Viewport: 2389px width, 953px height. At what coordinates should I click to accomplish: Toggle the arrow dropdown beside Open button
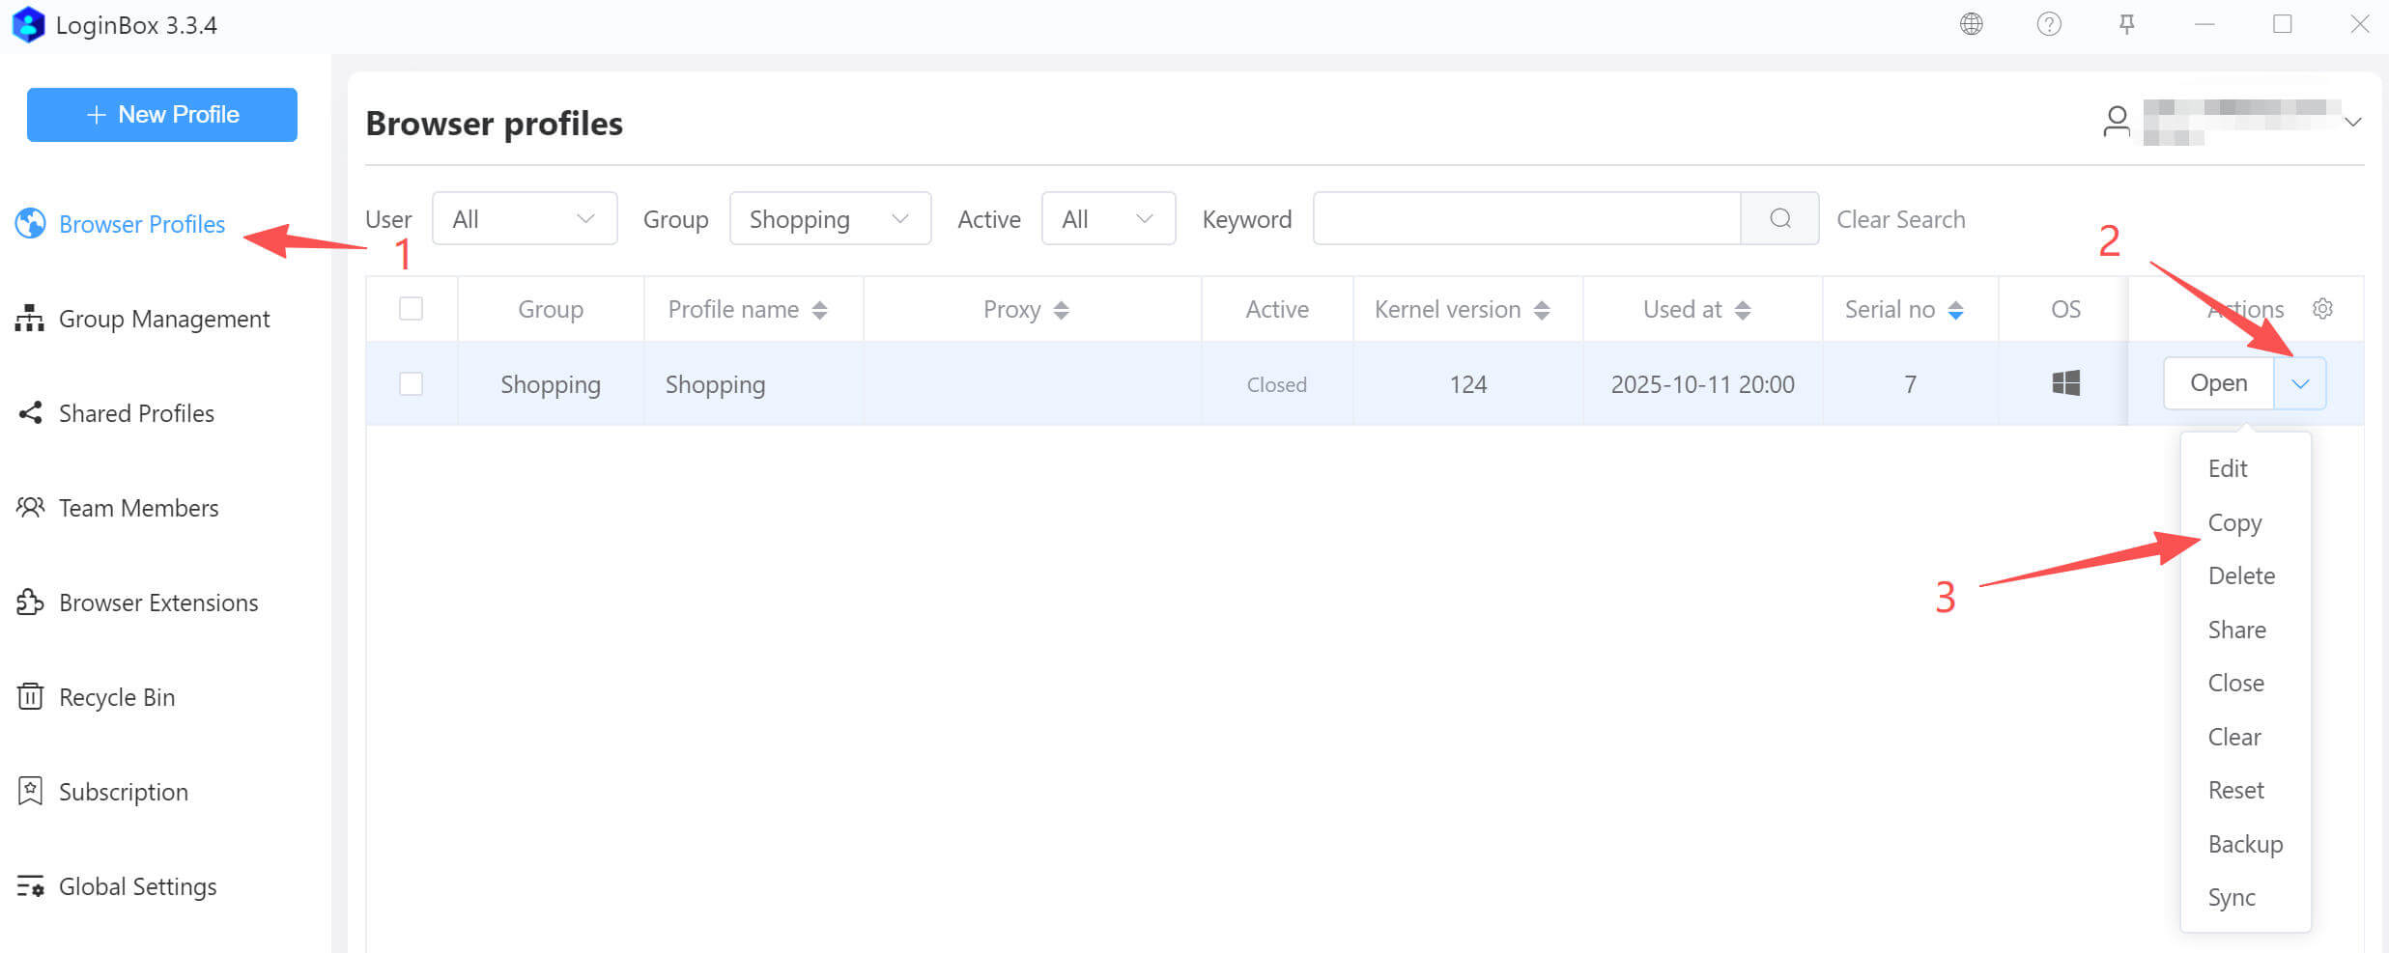[2300, 384]
